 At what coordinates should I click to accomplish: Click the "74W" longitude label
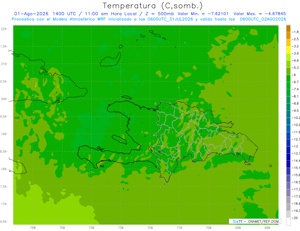click(91, 228)
